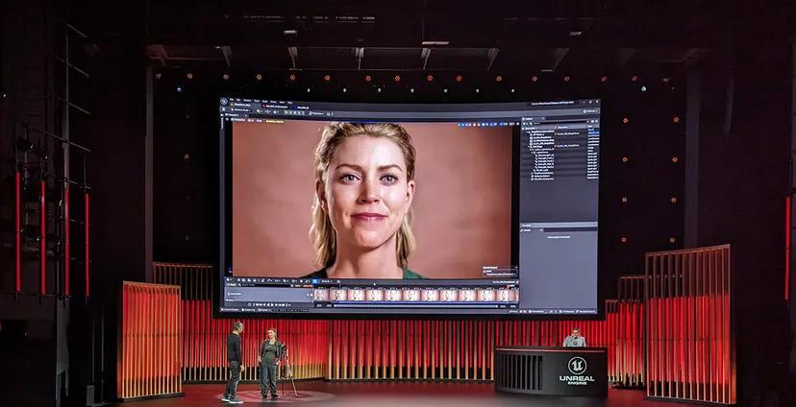Image resolution: width=796 pixels, height=407 pixels.
Task: Open the Window menu in the editor
Action: 247,101
